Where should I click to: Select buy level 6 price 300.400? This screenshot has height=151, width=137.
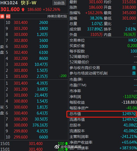(x=21, y=113)
